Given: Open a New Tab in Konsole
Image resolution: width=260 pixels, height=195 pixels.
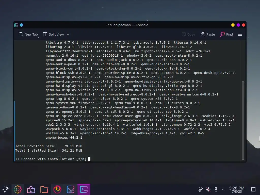Looking at the screenshot, I should click(28, 34).
